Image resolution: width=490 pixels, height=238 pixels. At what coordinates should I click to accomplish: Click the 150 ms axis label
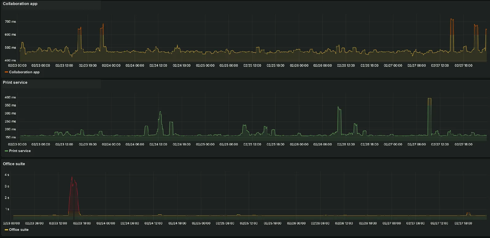[x=10, y=137]
